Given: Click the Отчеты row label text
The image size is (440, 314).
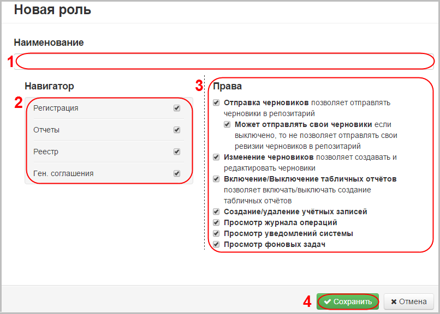Looking at the screenshot, I should click(x=46, y=130).
